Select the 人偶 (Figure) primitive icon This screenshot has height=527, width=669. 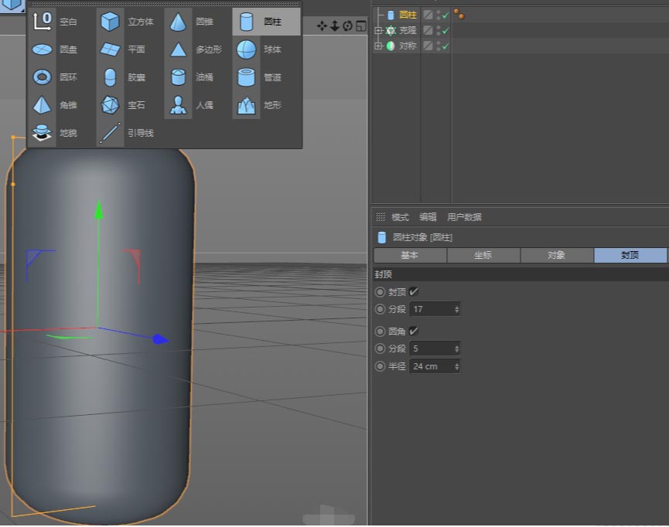[178, 104]
